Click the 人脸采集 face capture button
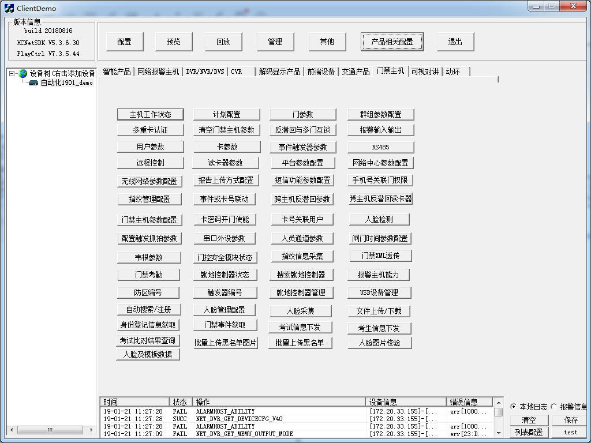 pos(301,311)
